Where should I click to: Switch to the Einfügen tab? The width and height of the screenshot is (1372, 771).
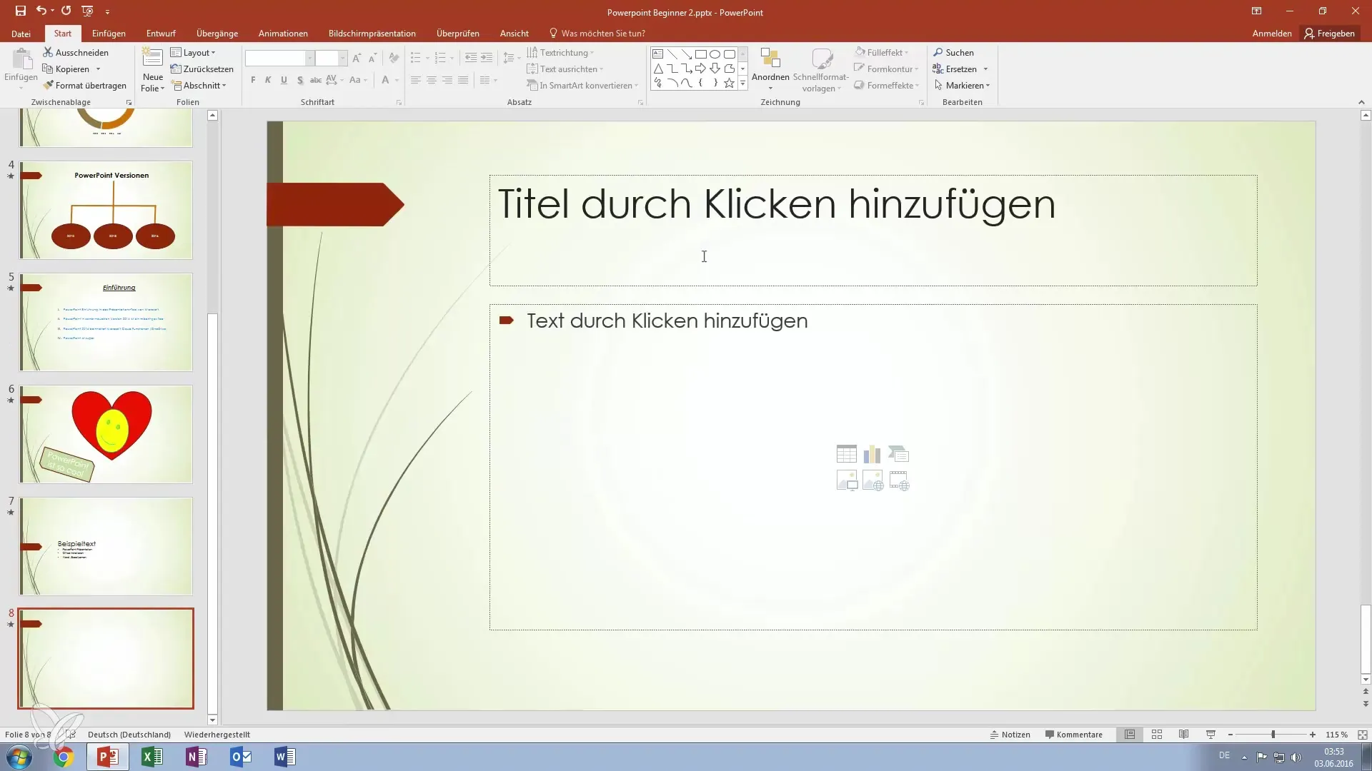click(109, 34)
